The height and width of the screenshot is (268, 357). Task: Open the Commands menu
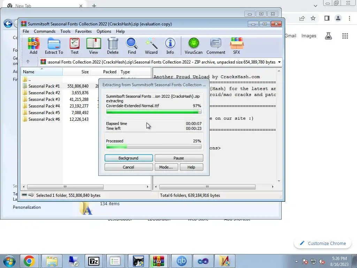pyautogui.click(x=45, y=31)
